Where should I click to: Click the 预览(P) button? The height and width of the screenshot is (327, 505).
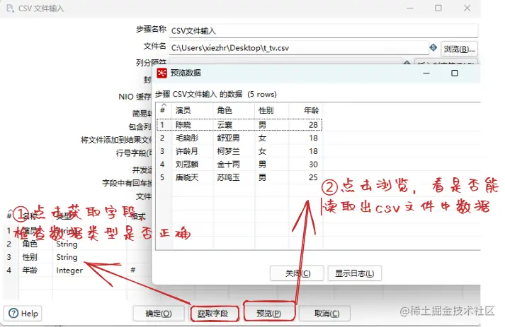click(x=268, y=314)
